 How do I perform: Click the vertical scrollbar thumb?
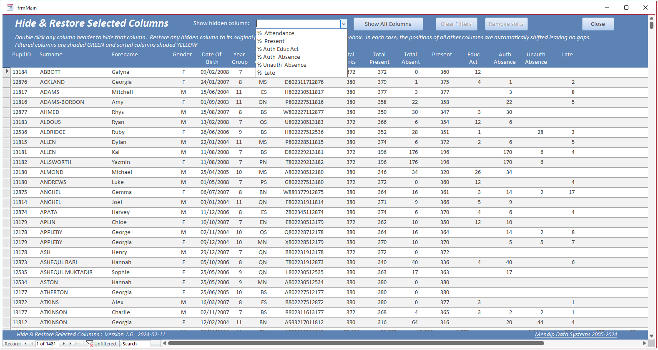(x=651, y=25)
